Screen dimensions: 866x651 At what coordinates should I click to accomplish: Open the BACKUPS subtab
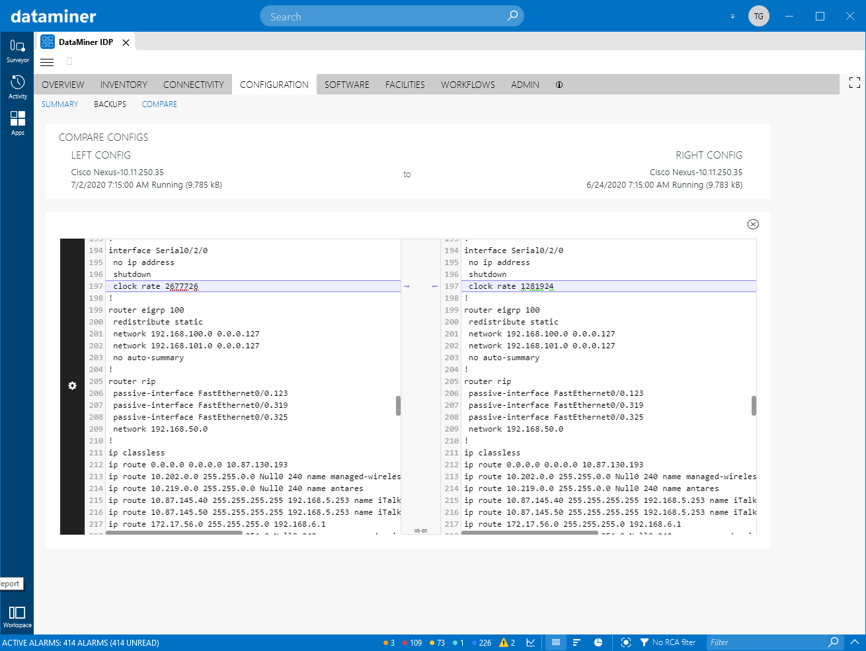click(110, 104)
